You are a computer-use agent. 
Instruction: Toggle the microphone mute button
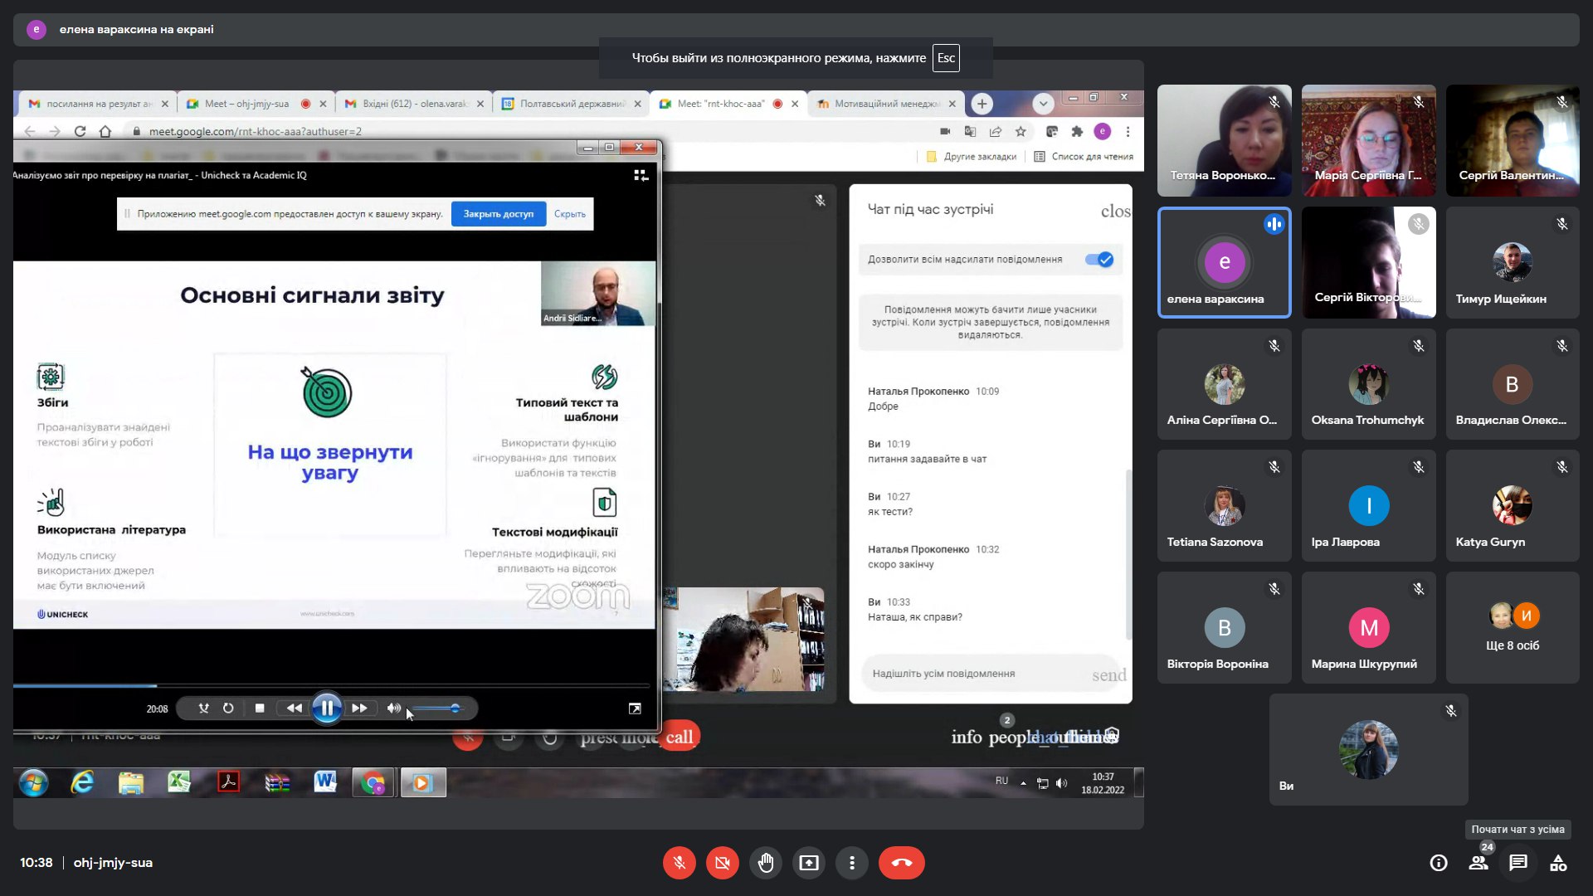pos(679,863)
